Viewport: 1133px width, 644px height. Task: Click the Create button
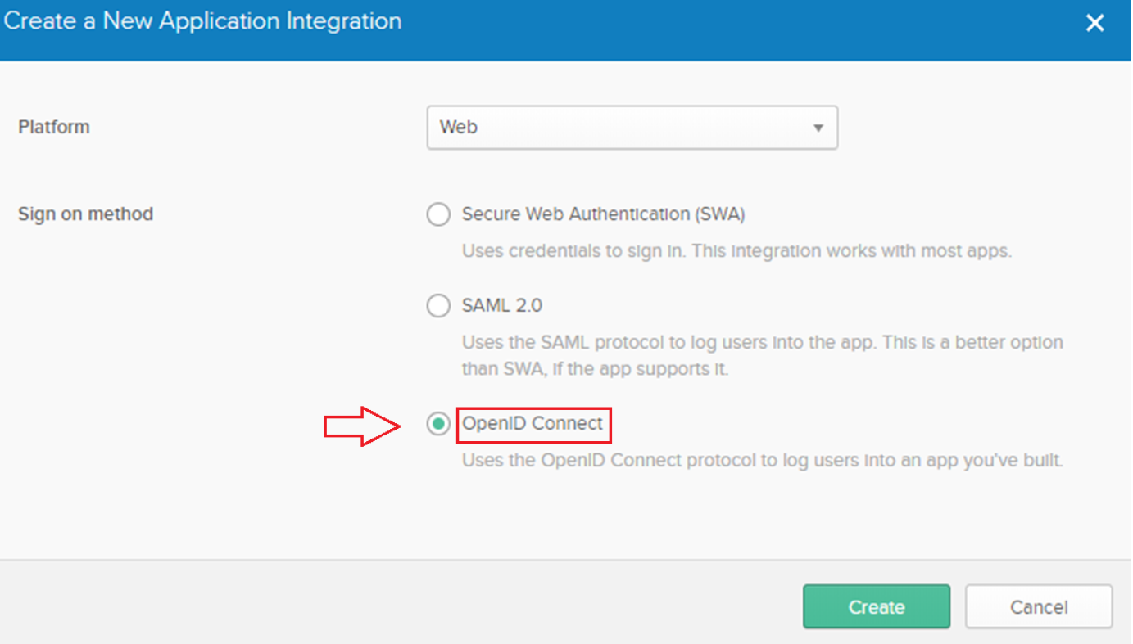pyautogui.click(x=876, y=606)
